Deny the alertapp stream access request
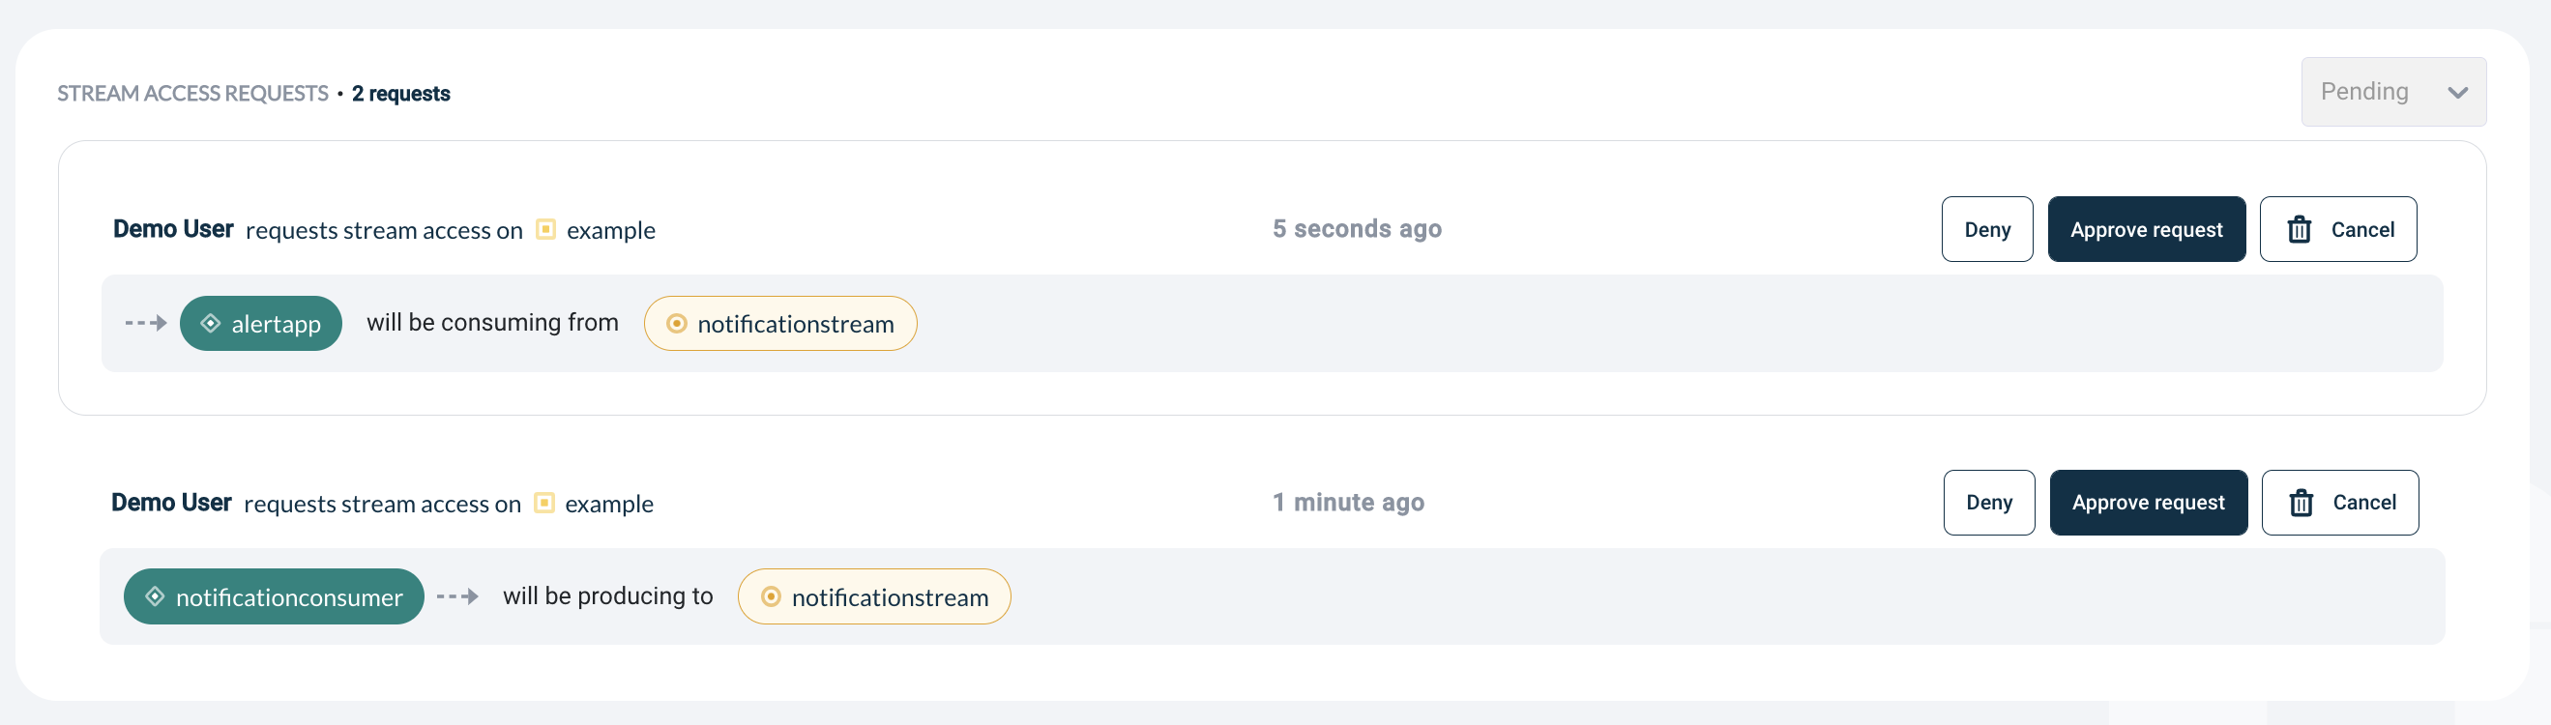Image resolution: width=2551 pixels, height=725 pixels. tap(1986, 230)
